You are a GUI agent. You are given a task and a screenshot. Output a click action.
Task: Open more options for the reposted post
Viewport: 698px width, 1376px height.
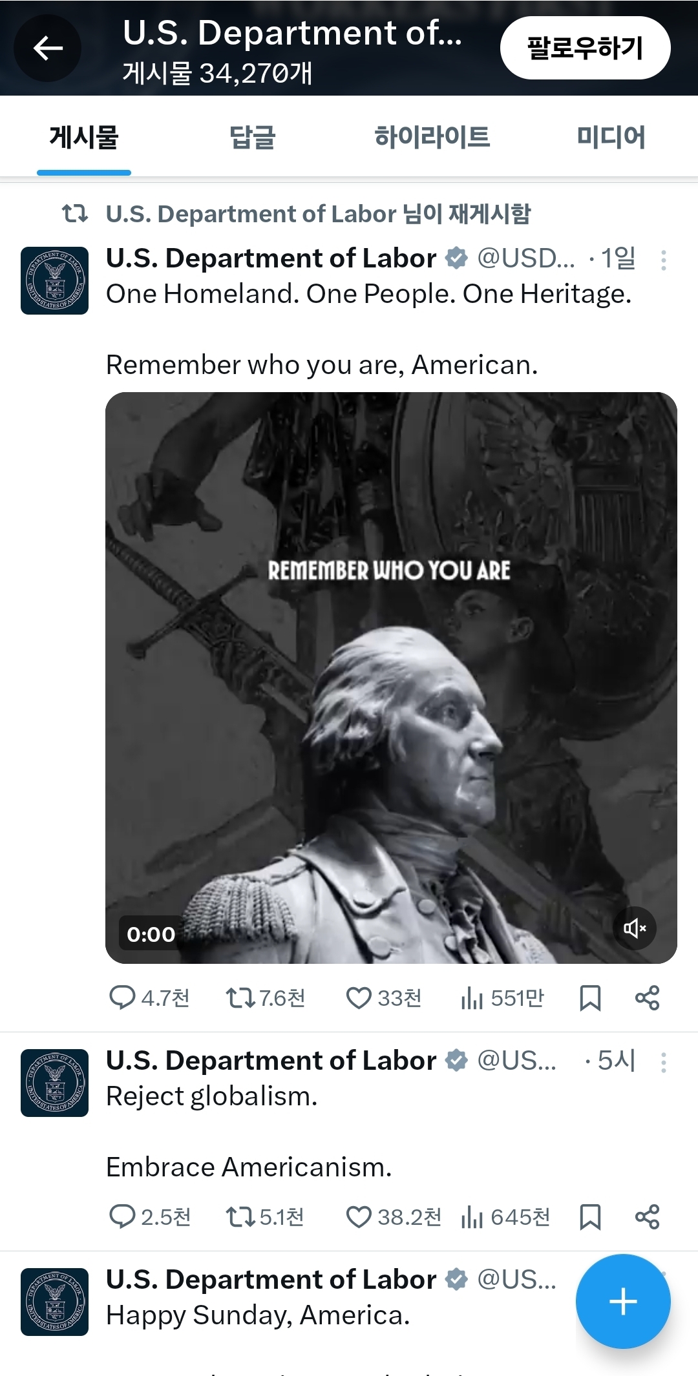click(x=663, y=260)
